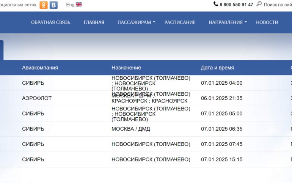Open ОБРАТНАЯ СВЯЗЬ menu item
The height and width of the screenshot is (183, 292).
click(51, 22)
